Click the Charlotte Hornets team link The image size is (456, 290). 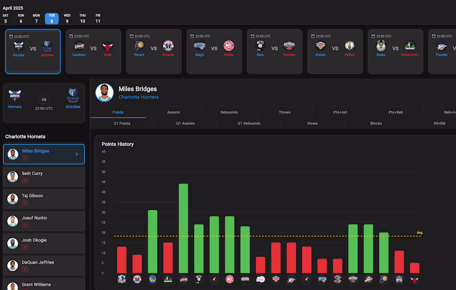click(x=139, y=97)
